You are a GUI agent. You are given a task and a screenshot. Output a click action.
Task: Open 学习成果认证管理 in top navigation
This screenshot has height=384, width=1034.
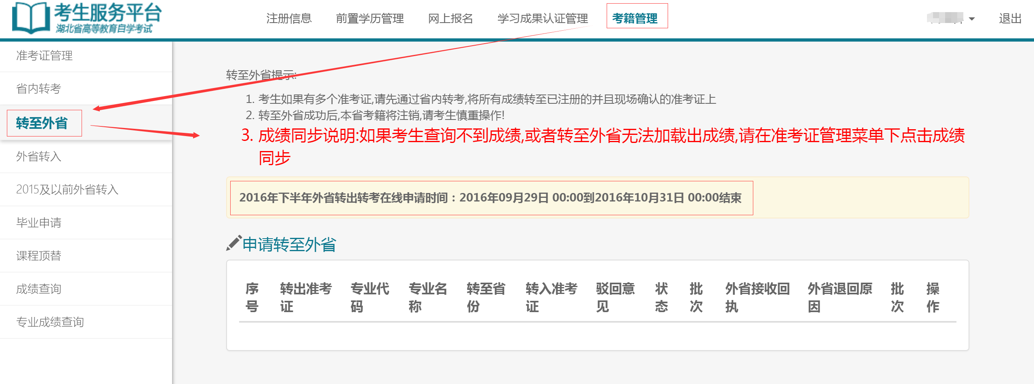(542, 19)
